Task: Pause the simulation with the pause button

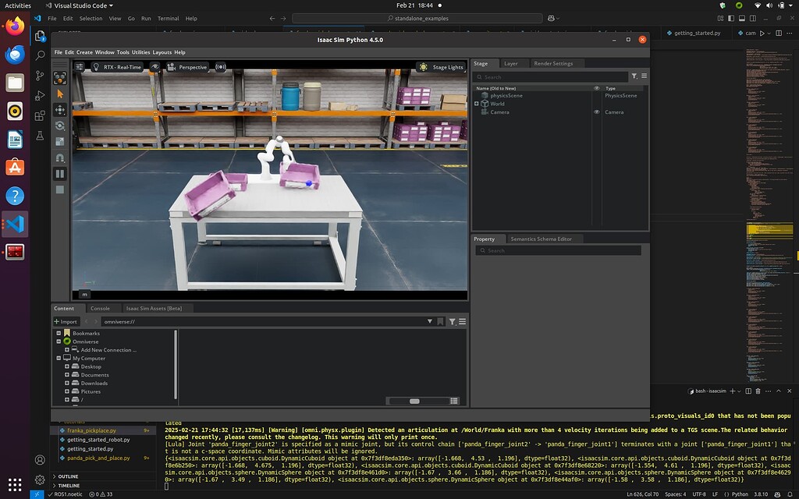Action: [x=61, y=172]
